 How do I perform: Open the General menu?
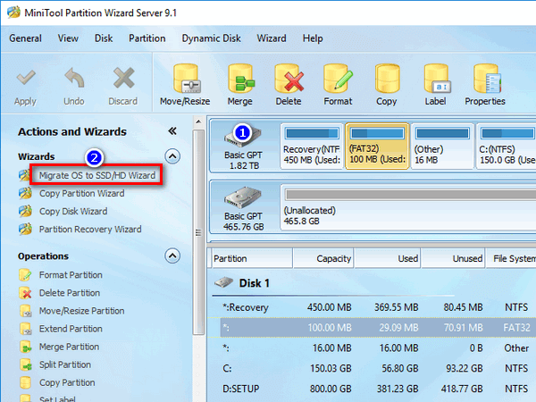click(x=25, y=38)
